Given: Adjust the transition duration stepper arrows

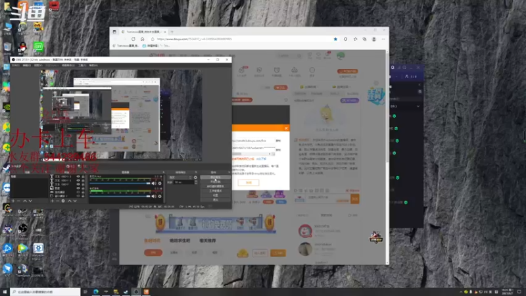Looking at the screenshot, I should tap(196, 182).
